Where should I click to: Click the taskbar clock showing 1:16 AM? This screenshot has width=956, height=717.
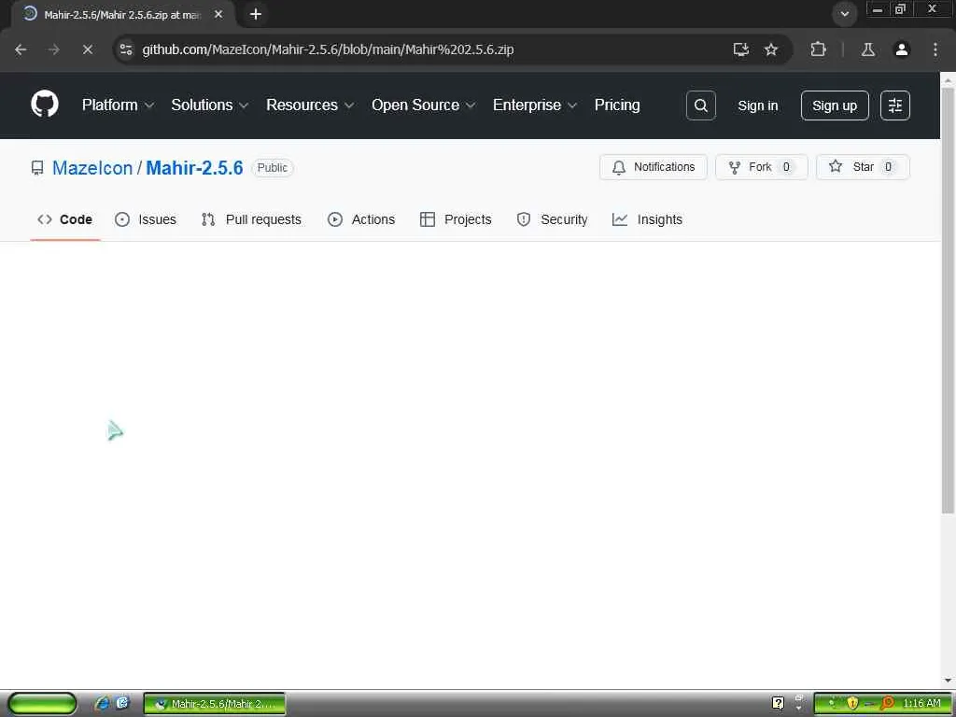[921, 703]
